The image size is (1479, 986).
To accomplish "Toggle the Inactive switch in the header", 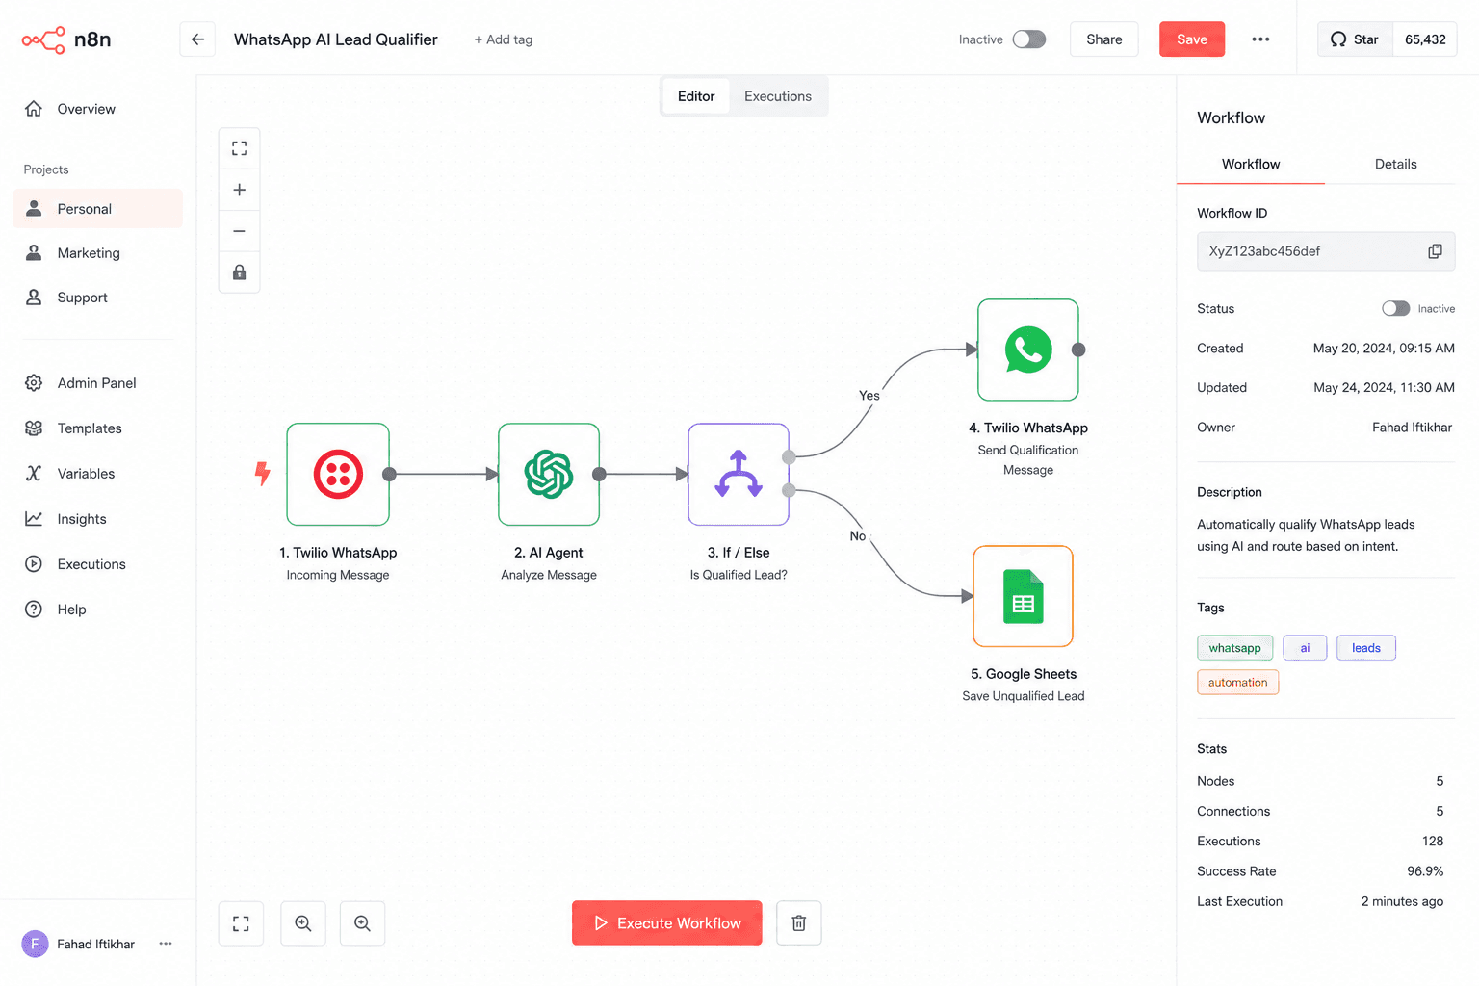I will point(1029,39).
